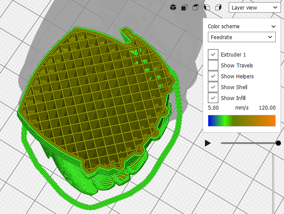Disable the Show Helpers checkbox
The height and width of the screenshot is (214, 284).
pyautogui.click(x=213, y=76)
